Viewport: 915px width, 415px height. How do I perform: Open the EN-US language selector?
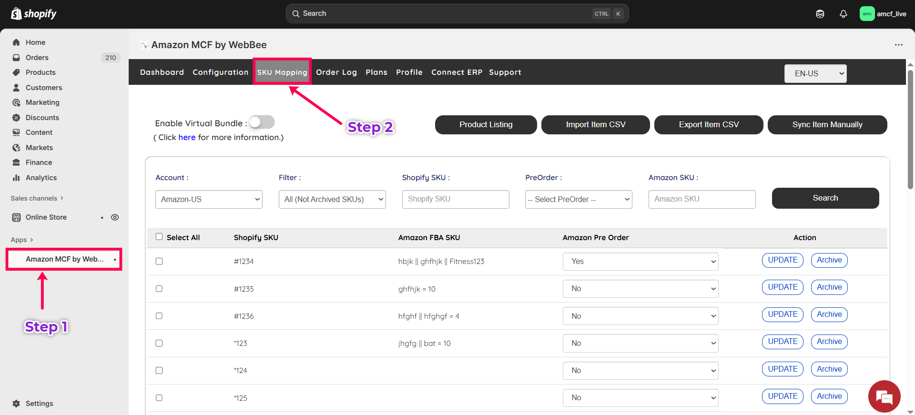(815, 73)
